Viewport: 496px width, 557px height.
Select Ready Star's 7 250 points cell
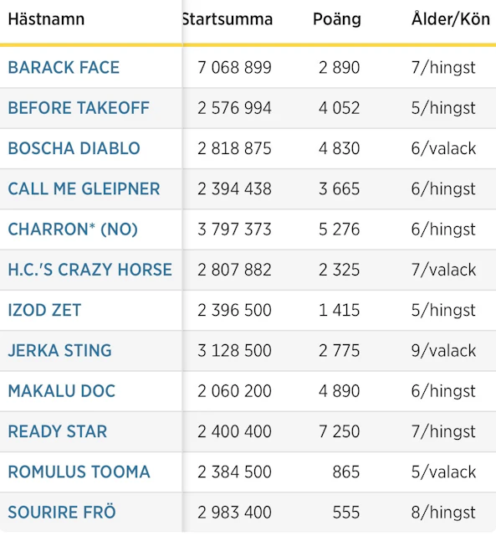coord(340,432)
